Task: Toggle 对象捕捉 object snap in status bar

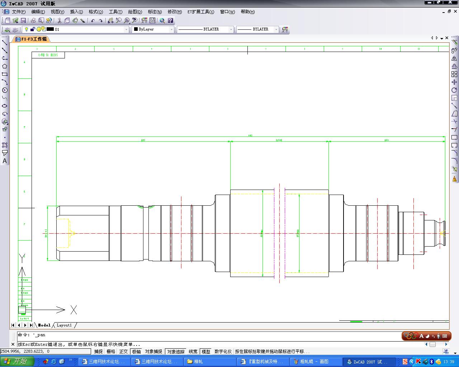Action: [153, 352]
